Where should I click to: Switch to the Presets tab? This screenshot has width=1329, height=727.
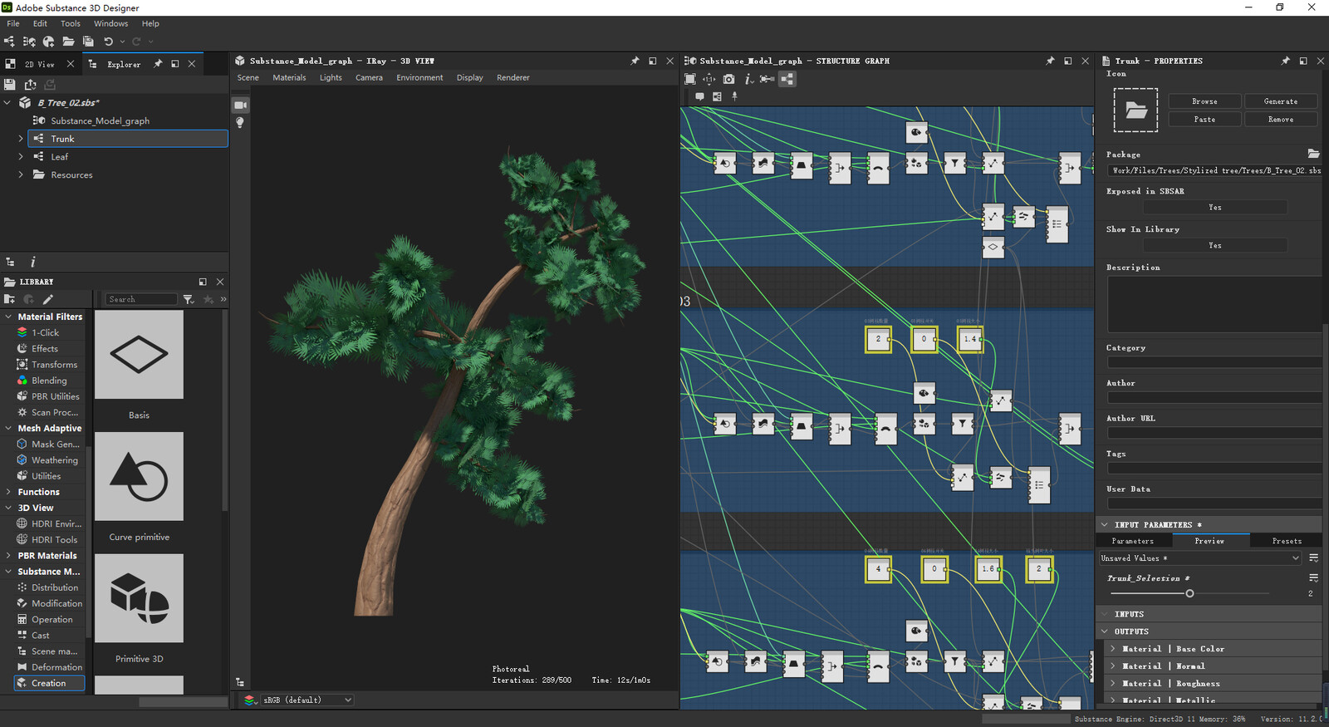(x=1287, y=541)
